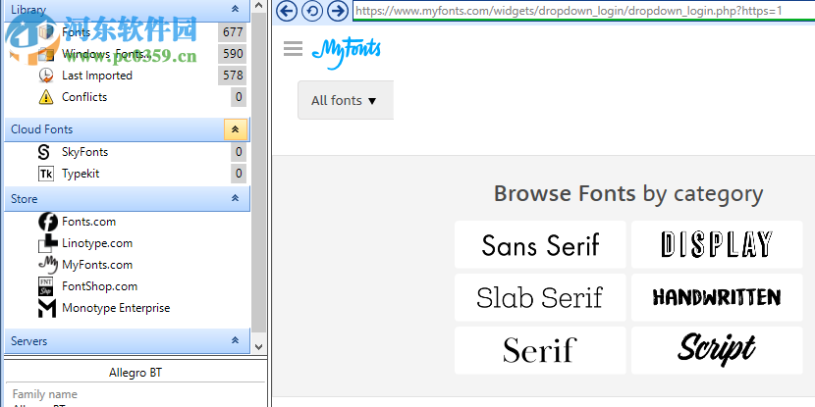The image size is (815, 407).
Task: Click the sidebar scrollbar down arrow
Action: [x=259, y=346]
